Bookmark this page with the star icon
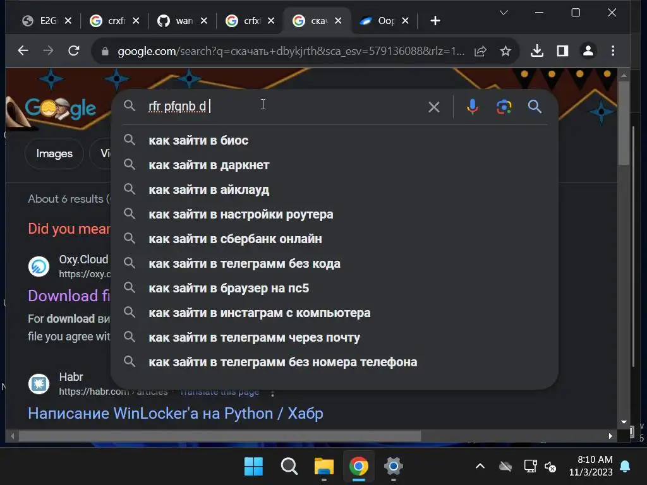 [505, 51]
